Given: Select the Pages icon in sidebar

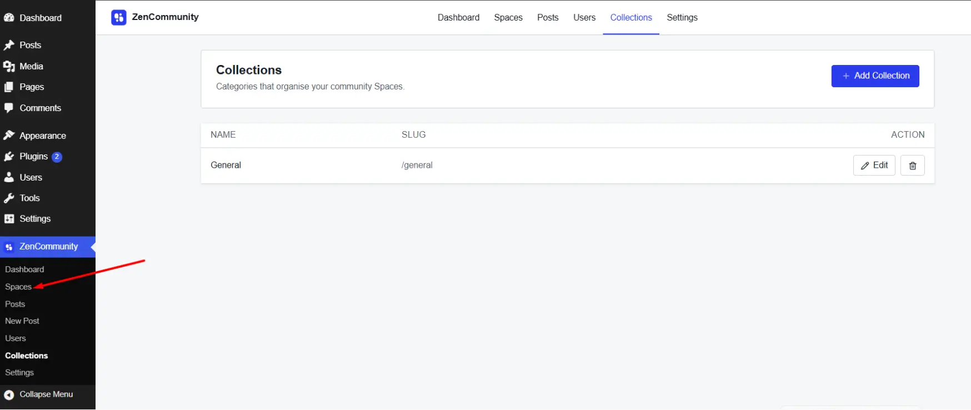Looking at the screenshot, I should click(9, 87).
